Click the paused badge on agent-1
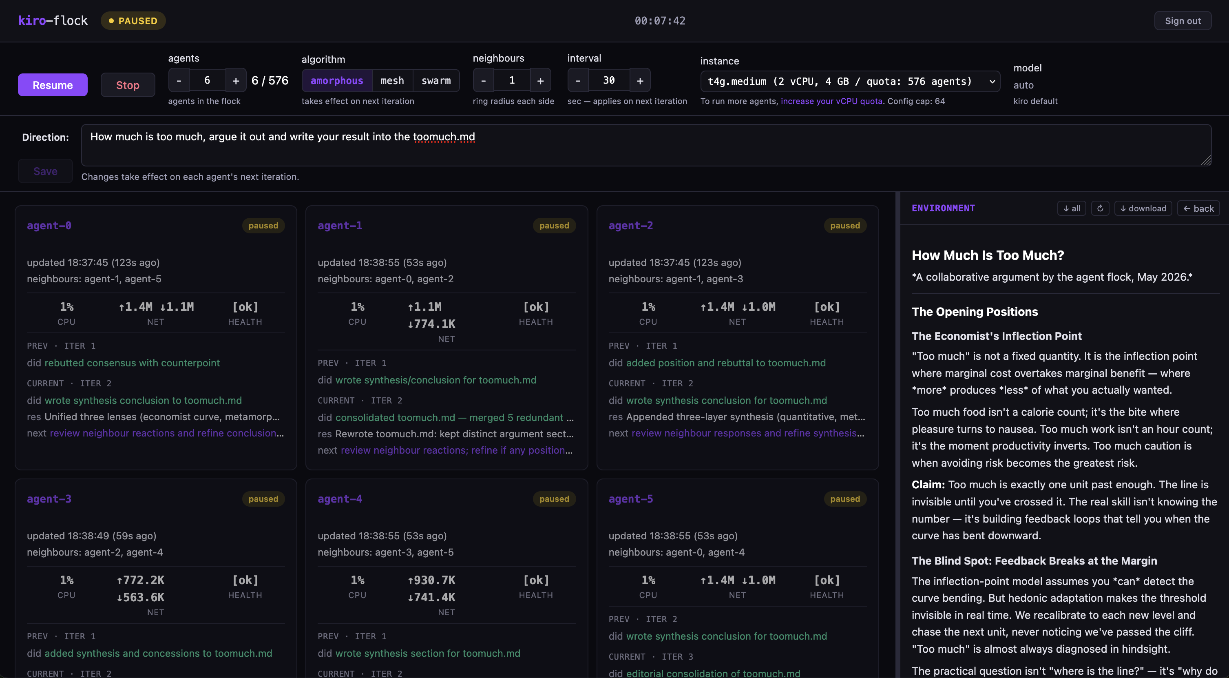The image size is (1229, 678). click(554, 225)
